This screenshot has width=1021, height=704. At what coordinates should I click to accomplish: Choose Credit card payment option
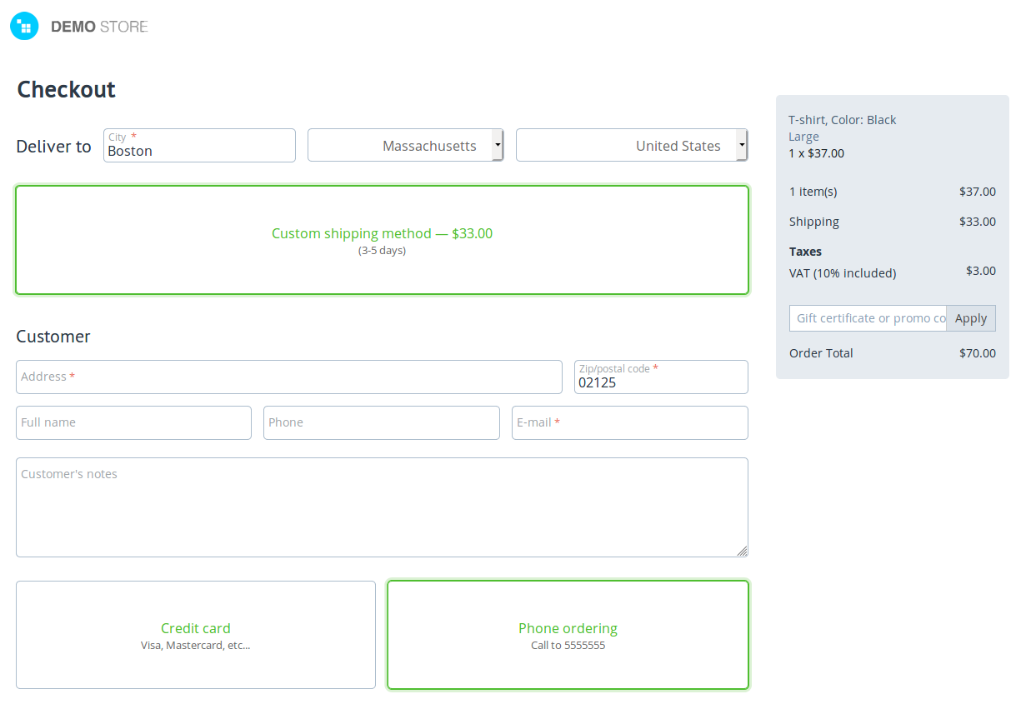click(196, 635)
